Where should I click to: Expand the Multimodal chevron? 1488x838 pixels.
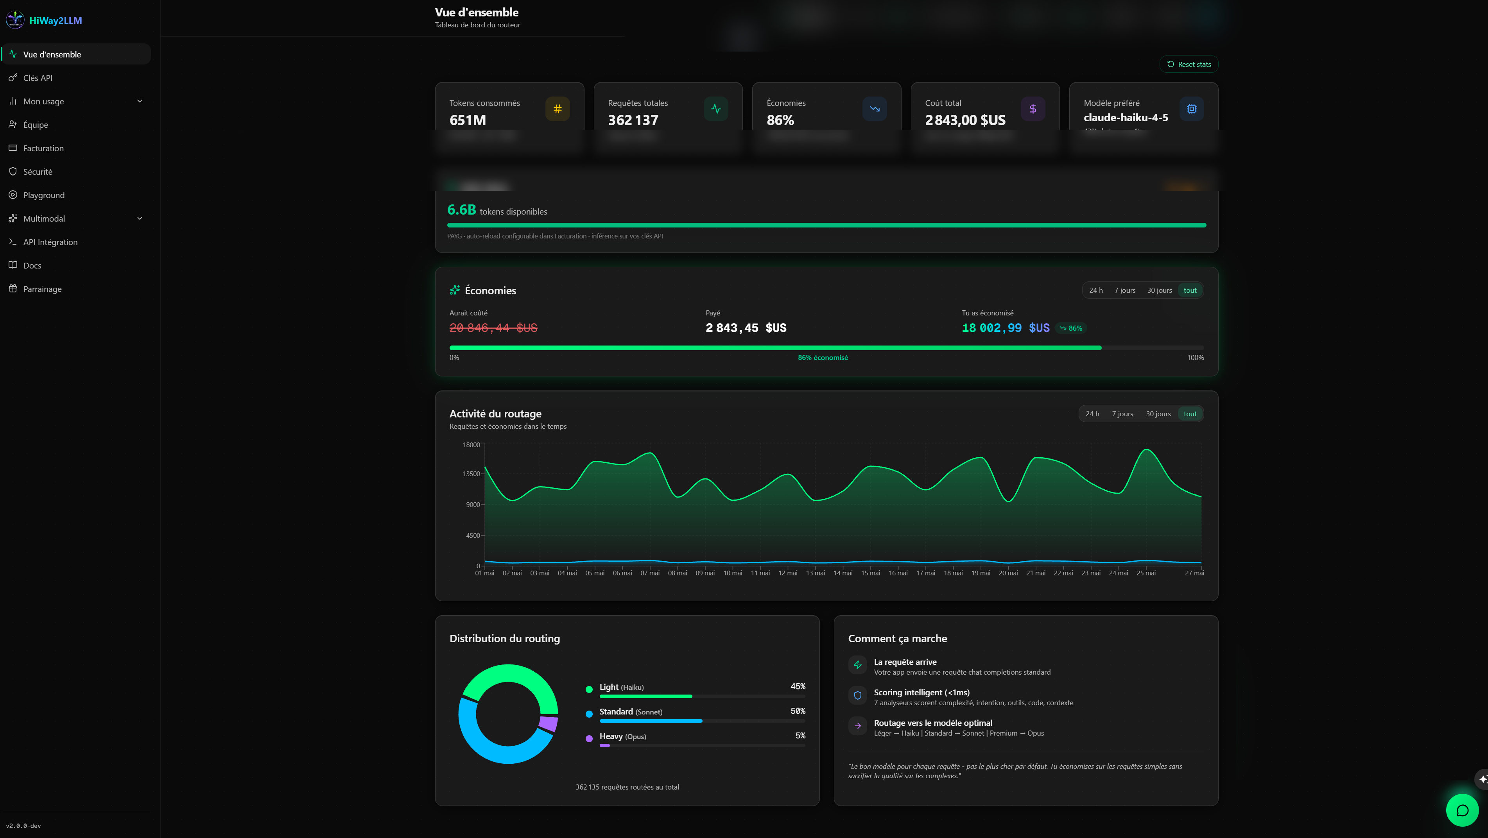coord(139,218)
